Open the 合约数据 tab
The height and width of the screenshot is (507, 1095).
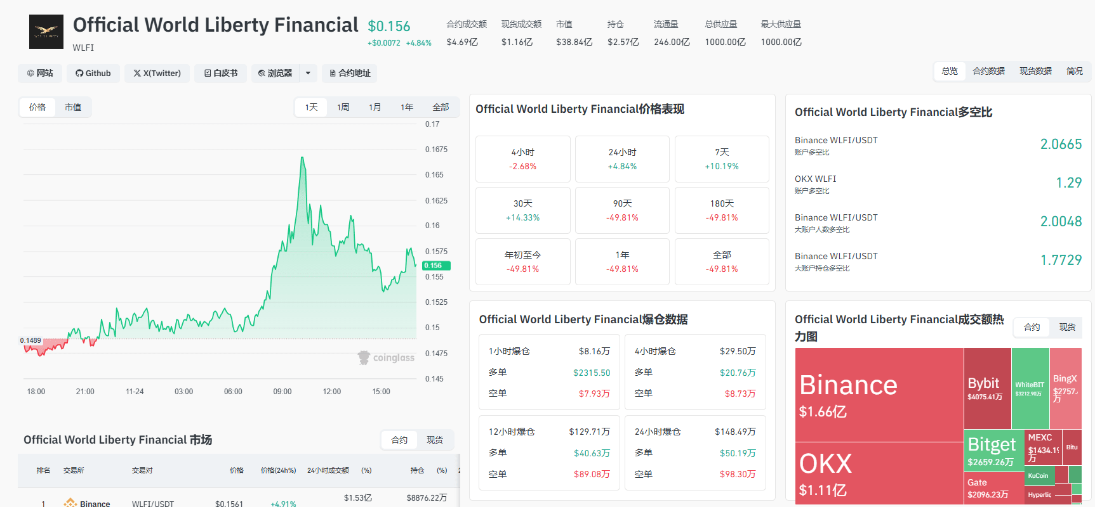tap(988, 71)
